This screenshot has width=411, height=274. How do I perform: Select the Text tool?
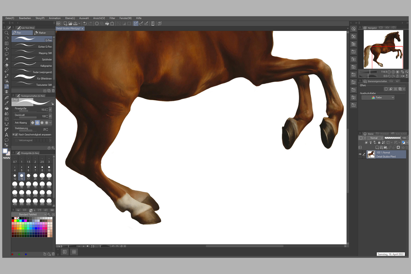7,135
